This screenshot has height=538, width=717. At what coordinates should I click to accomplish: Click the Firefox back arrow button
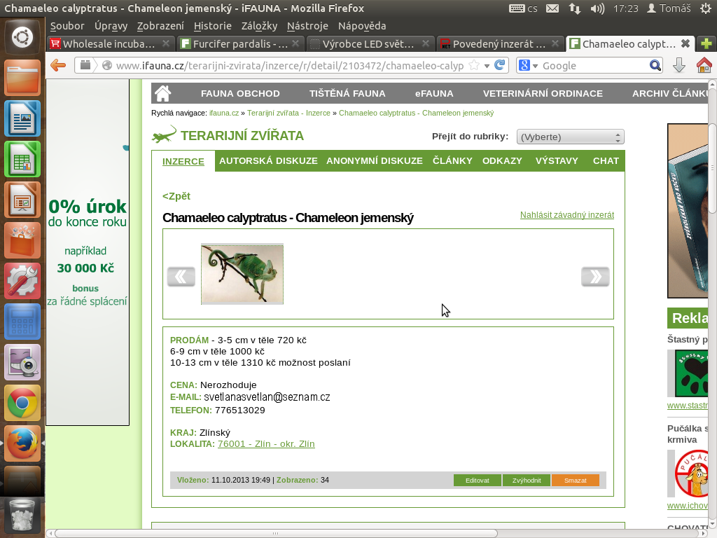tap(58, 65)
